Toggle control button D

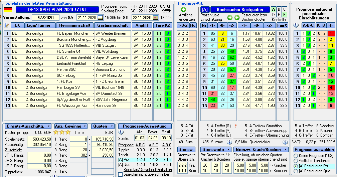click(274, 15)
